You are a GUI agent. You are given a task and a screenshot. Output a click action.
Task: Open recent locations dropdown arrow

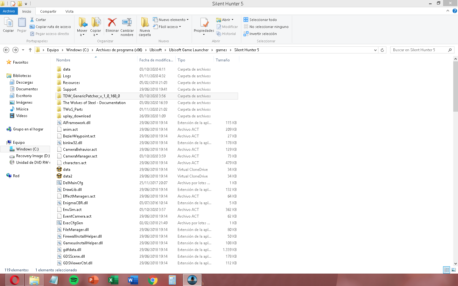[x=23, y=50]
